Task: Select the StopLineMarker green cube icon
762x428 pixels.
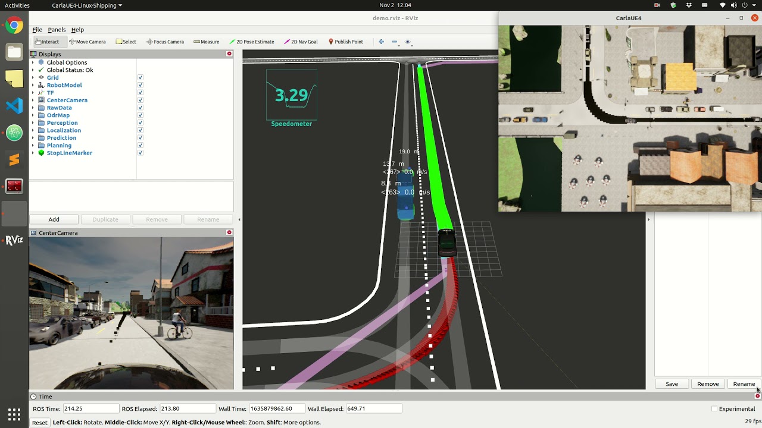Action: click(41, 153)
